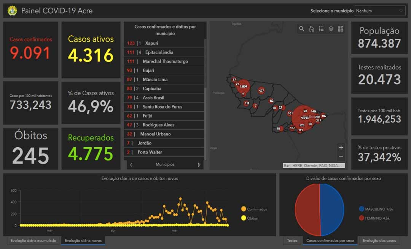Toggle Confirmados series in chart legend
411x249 pixels.
click(254, 209)
